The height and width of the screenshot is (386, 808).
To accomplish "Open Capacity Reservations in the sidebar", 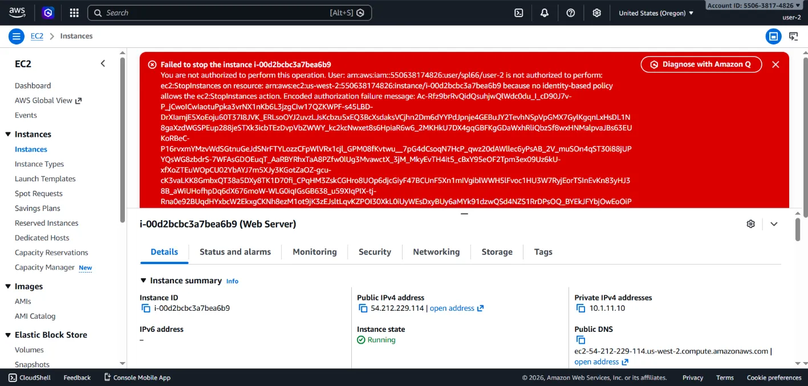I will click(51, 253).
